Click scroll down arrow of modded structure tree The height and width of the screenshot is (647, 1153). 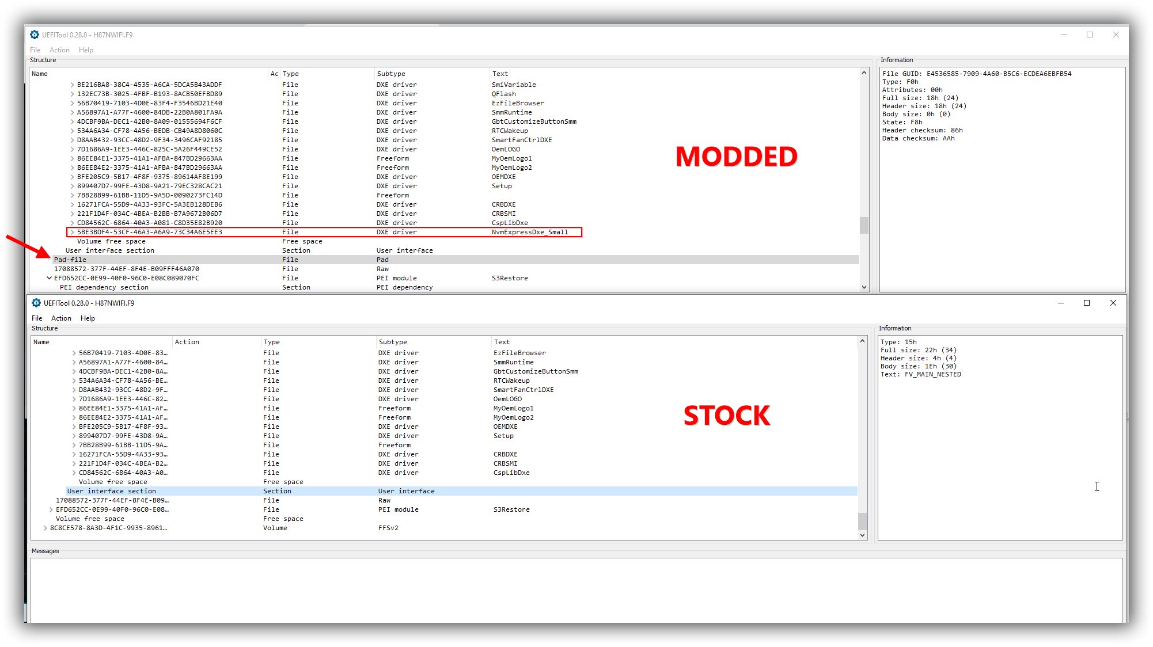tap(864, 287)
